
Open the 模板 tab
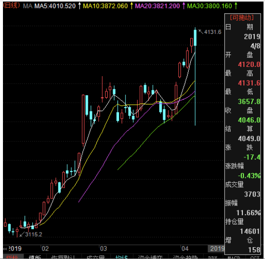pyautogui.click(x=34, y=257)
